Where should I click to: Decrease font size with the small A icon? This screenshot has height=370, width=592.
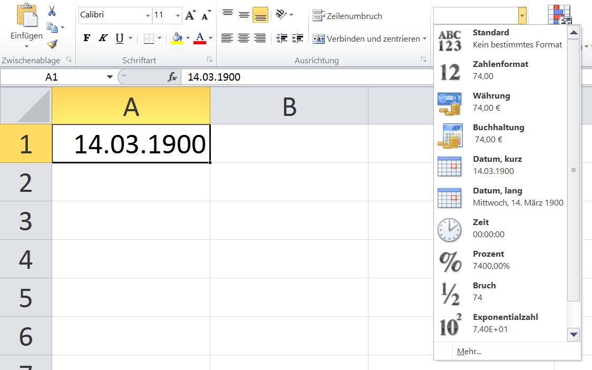206,15
